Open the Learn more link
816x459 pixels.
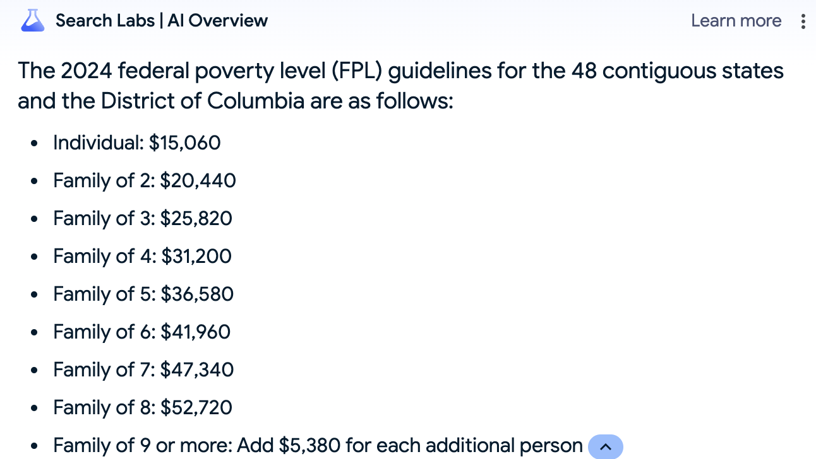[736, 21]
